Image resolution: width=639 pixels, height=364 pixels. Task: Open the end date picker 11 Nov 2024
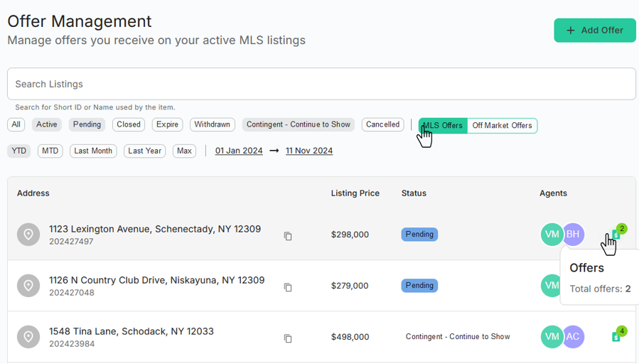(x=309, y=151)
